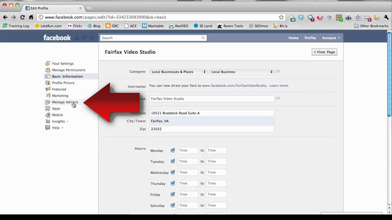The width and height of the screenshot is (392, 220).
Task: Click the striped extension icon with green badge
Action: click(x=339, y=18)
